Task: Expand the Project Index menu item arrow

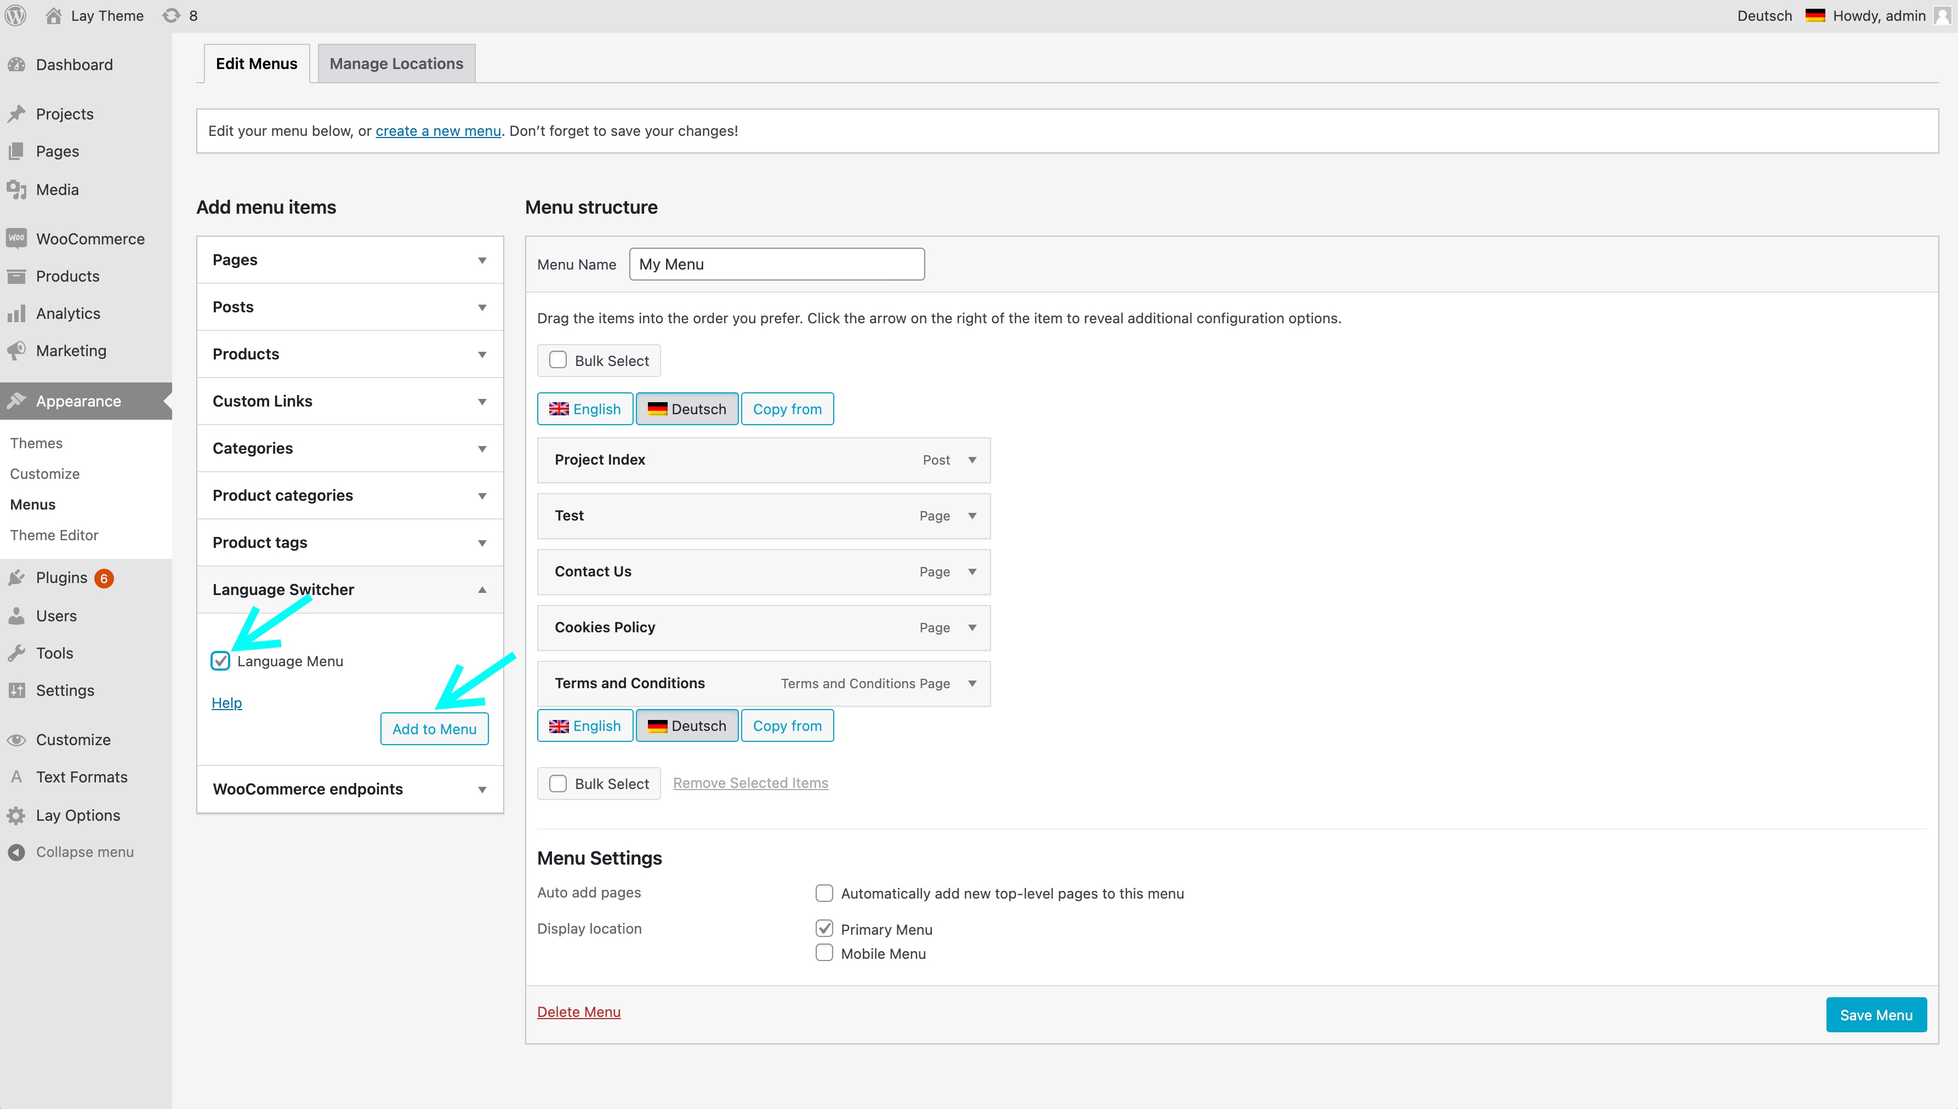Action: click(972, 460)
